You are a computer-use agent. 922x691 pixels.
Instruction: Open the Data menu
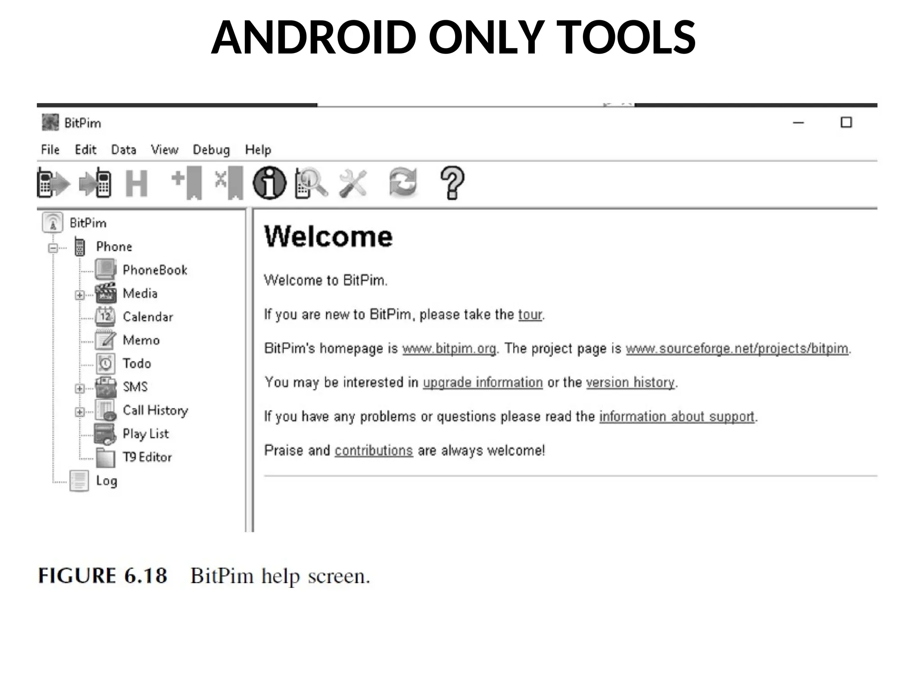click(124, 149)
